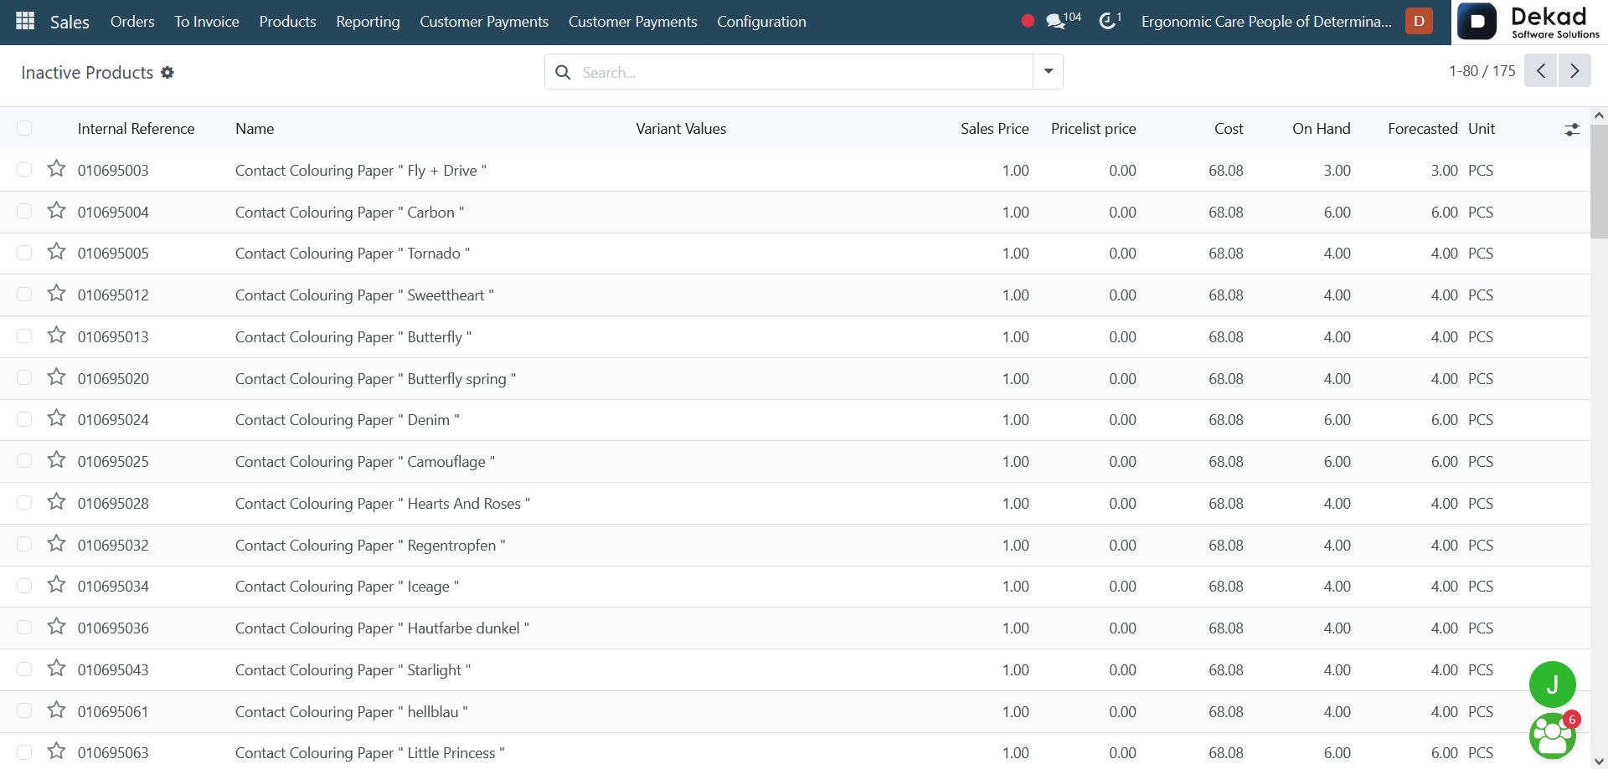This screenshot has height=769, width=1608.
Task: Sort by Internal Reference column
Action: [136, 129]
